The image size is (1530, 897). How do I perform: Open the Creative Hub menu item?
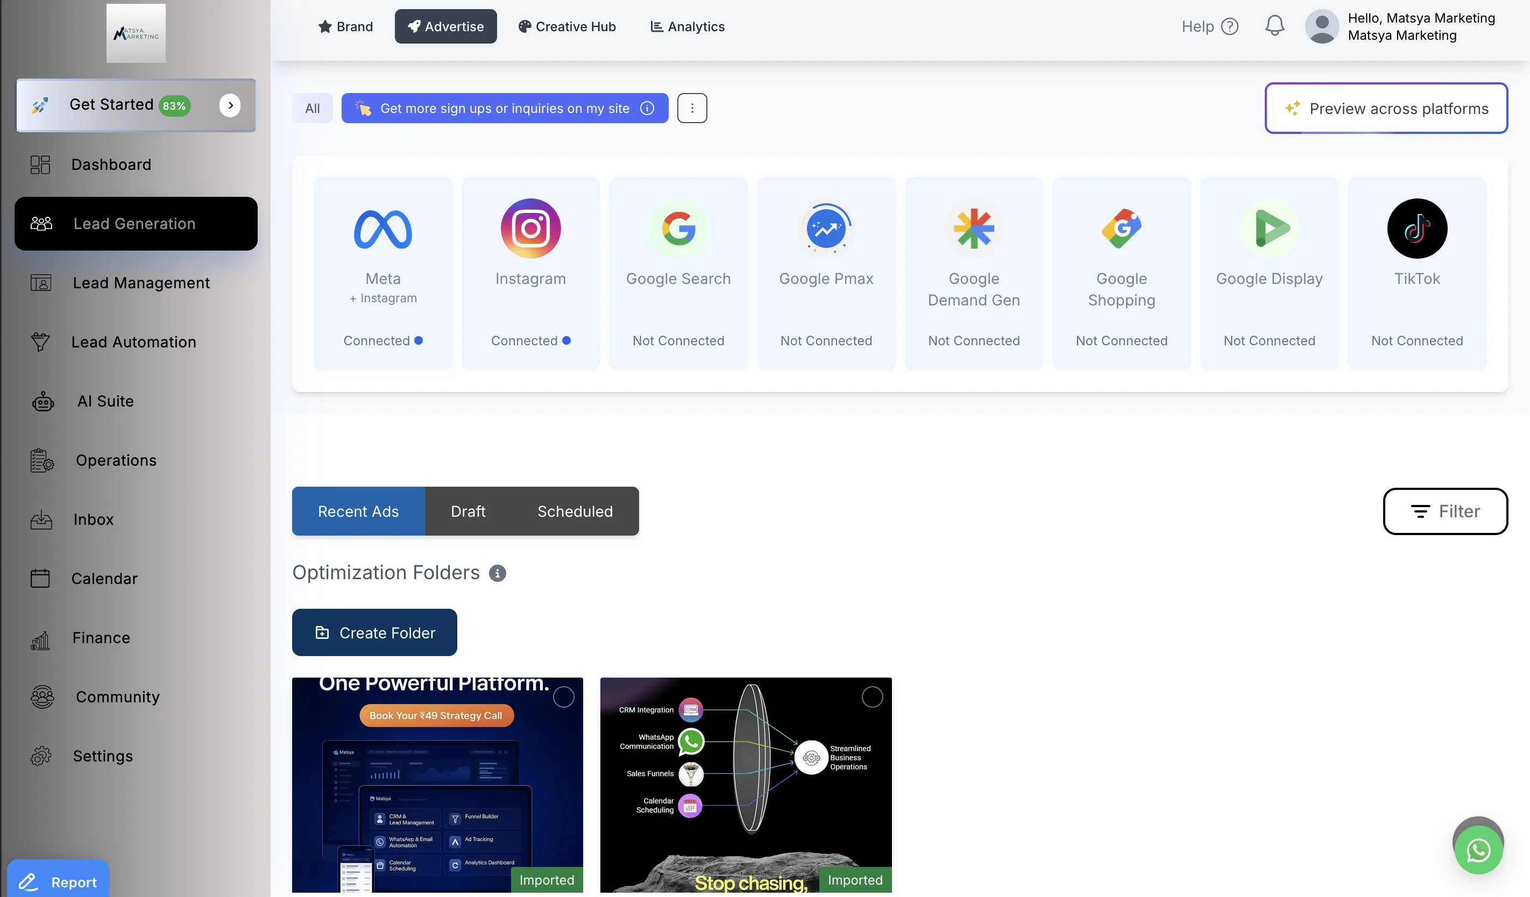[x=566, y=27]
